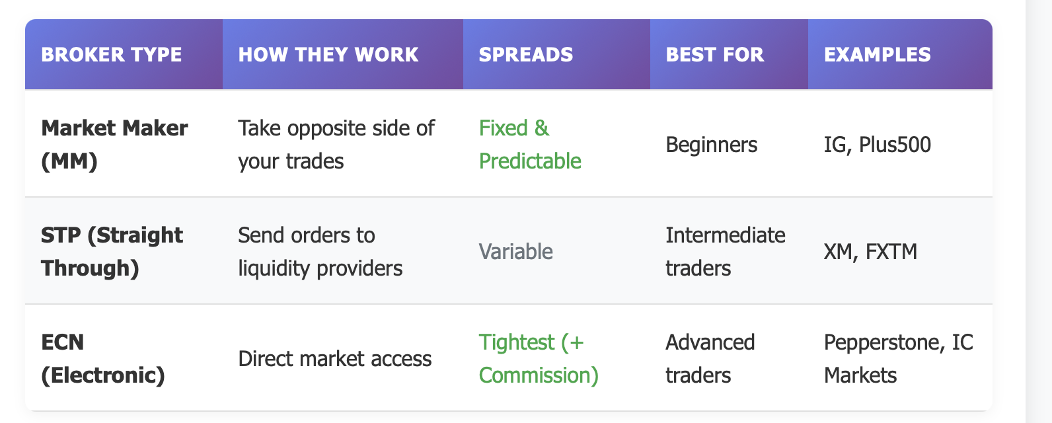Screen dimensions: 1052x423
Task: Select the STP (Straight Through) cell
Action: [x=112, y=251]
